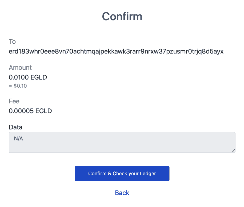Click the Confirm page heading
The width and height of the screenshot is (244, 207).
(x=122, y=17)
